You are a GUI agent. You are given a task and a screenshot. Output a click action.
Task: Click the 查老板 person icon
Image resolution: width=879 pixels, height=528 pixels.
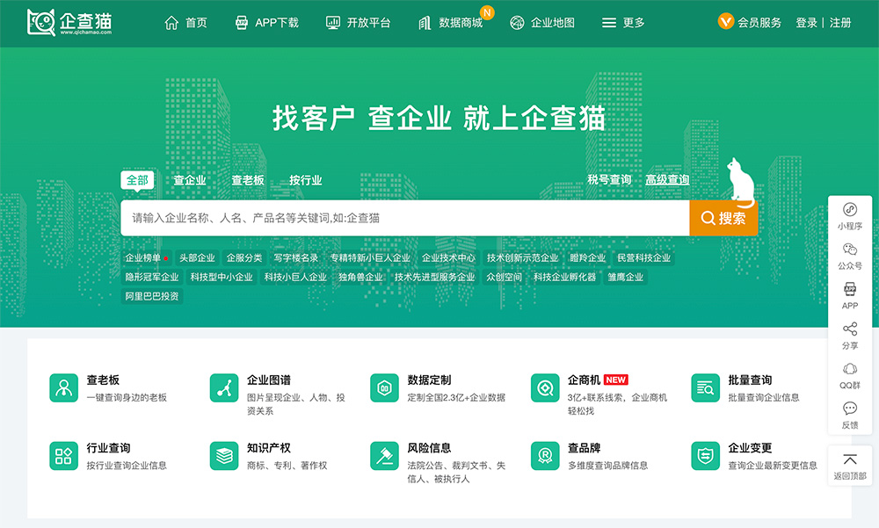pos(64,387)
